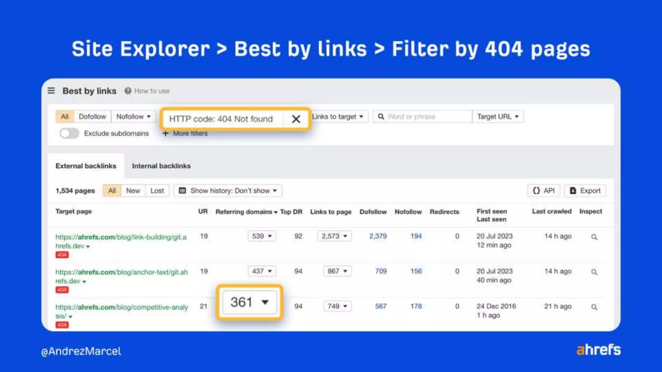Show only Lost pages

click(x=157, y=191)
